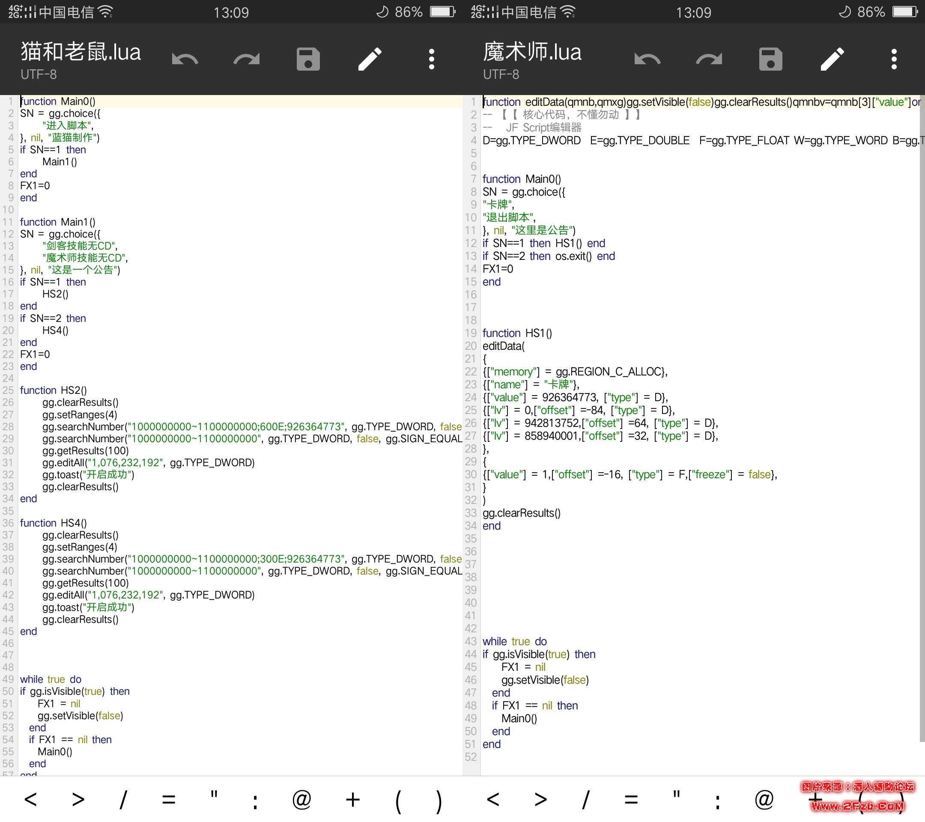Tap the "进入脚本" string line
The height and width of the screenshot is (822, 925).
[x=68, y=125]
